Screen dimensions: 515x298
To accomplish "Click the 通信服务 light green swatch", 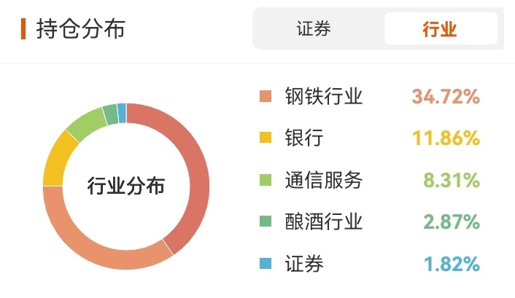I will coord(266,180).
